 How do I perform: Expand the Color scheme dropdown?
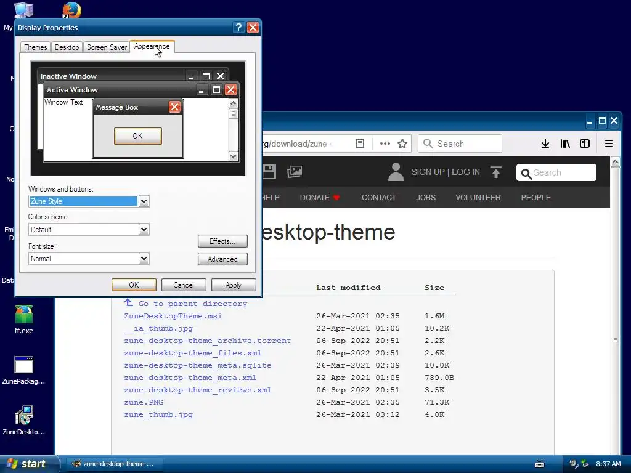[144, 230]
